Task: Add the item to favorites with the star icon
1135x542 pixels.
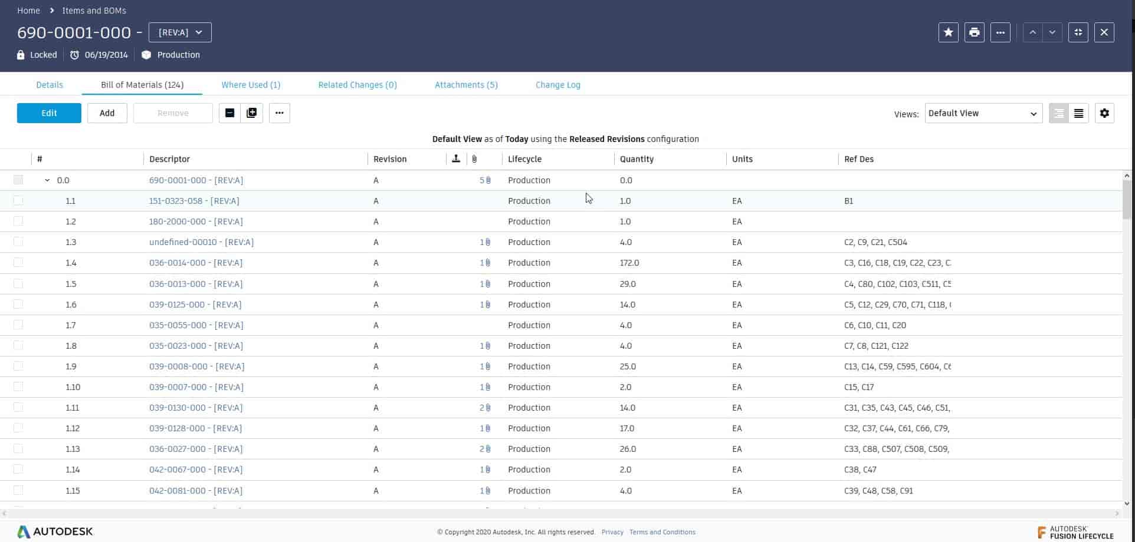Action: coord(948,32)
